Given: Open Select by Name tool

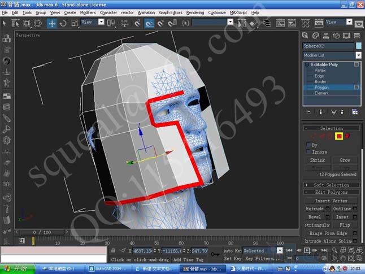Looking at the screenshot, I should click(15, 23).
